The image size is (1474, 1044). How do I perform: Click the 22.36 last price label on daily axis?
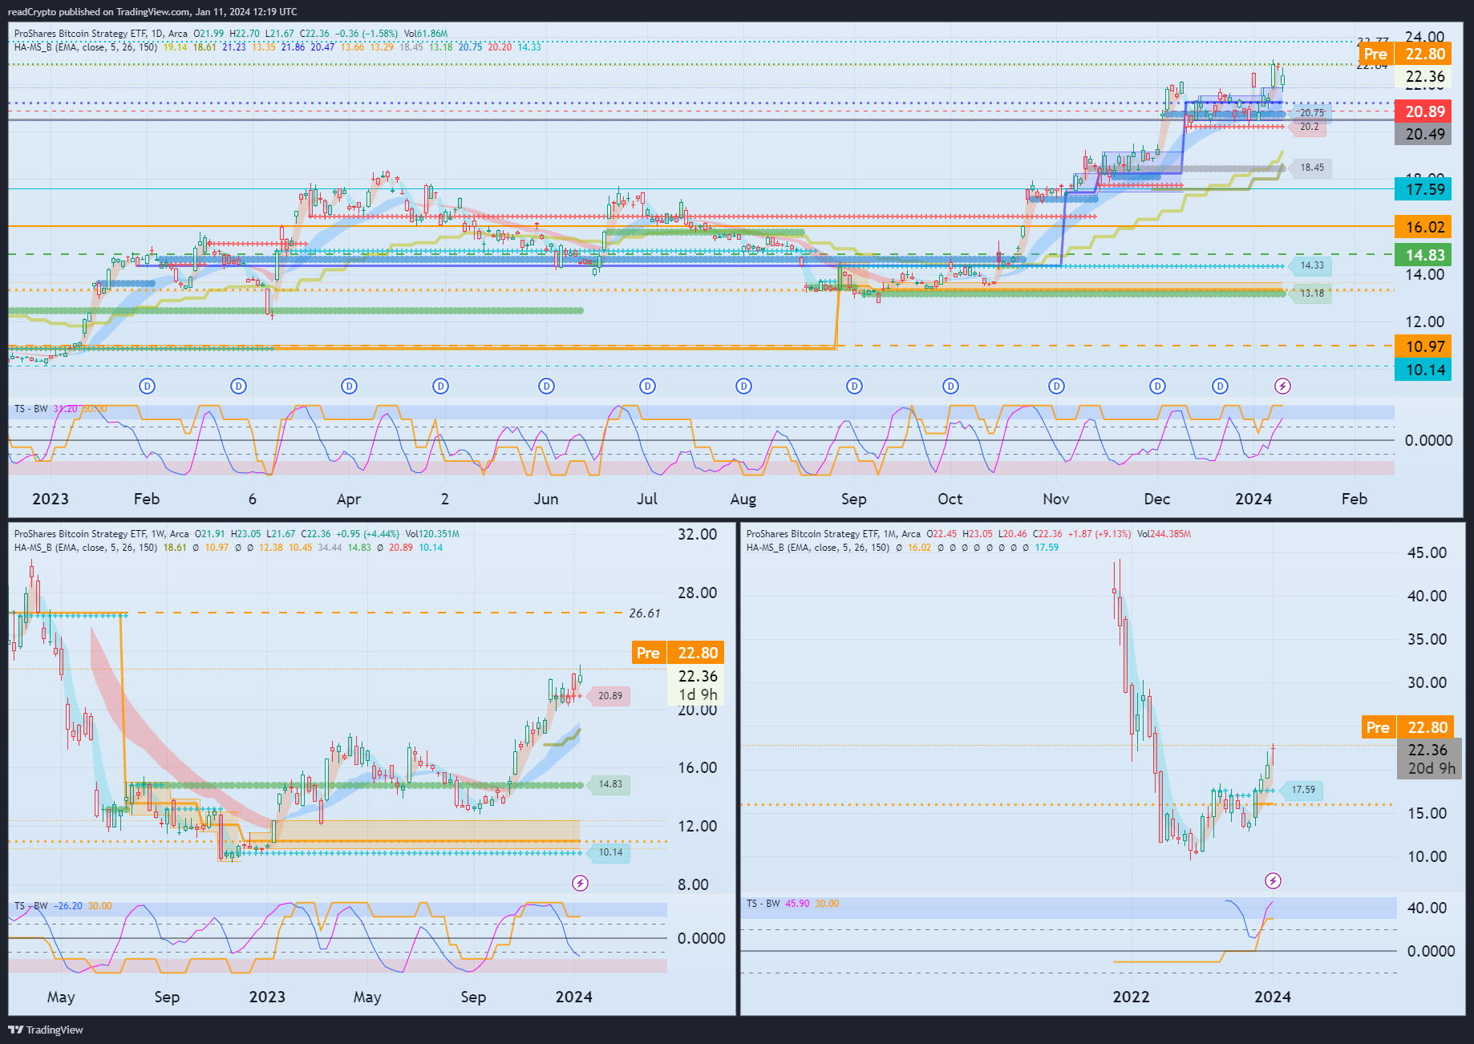[x=1424, y=77]
